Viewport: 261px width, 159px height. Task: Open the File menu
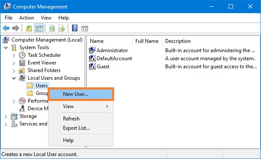(x=9, y=18)
